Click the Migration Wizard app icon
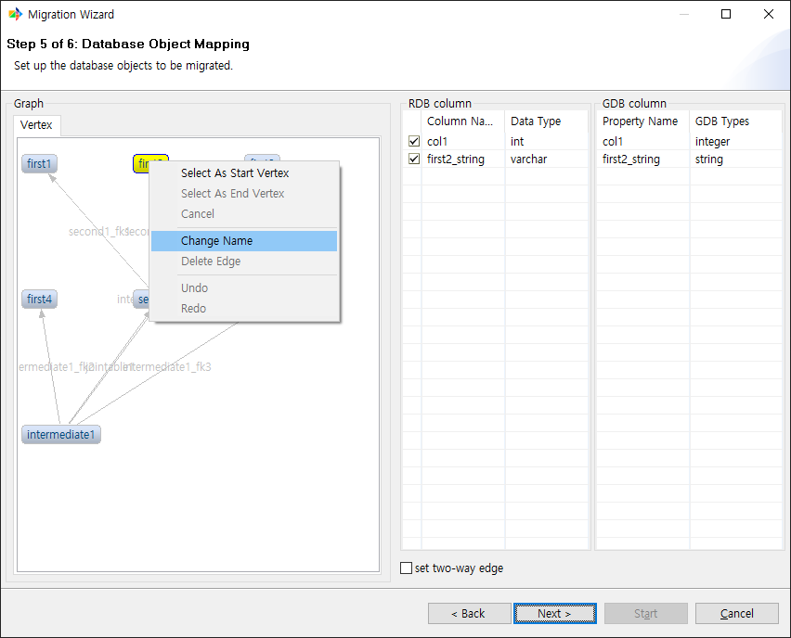This screenshot has width=791, height=638. pos(15,15)
